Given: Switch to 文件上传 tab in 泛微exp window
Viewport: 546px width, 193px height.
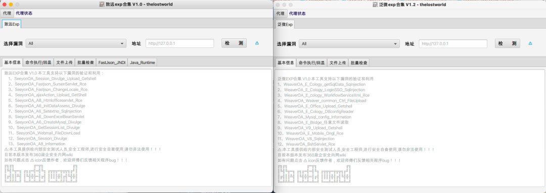Looking at the screenshot, I should [x=338, y=63].
